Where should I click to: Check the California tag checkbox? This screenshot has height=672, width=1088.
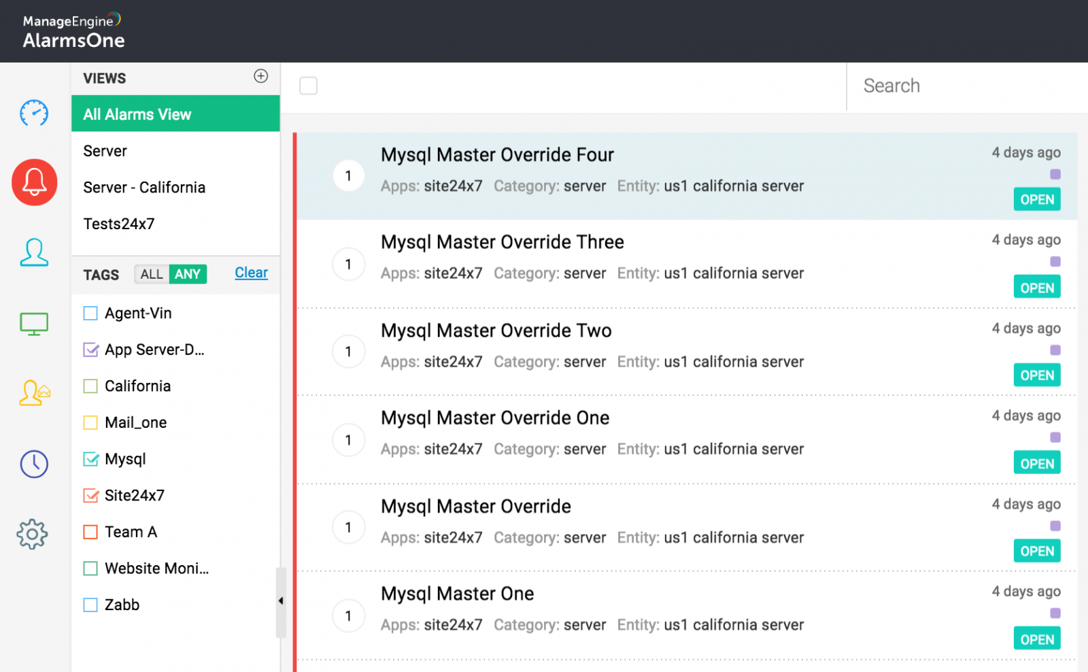coord(90,386)
